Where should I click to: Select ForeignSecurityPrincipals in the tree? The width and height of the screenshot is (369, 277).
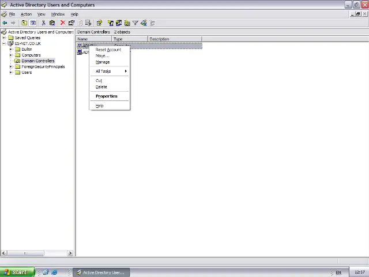coord(43,67)
